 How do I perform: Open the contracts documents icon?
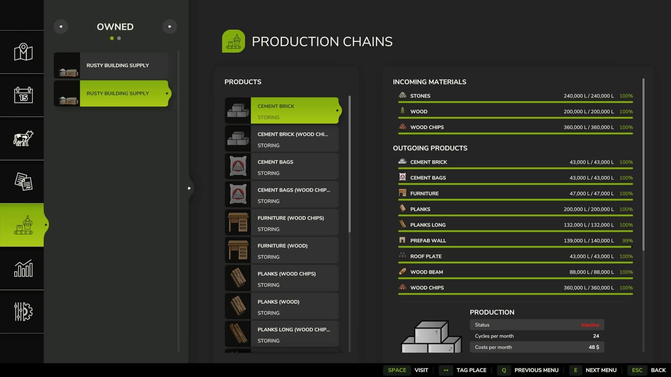point(23,181)
